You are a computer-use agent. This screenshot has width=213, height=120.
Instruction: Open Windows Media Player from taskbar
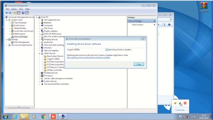34,117
